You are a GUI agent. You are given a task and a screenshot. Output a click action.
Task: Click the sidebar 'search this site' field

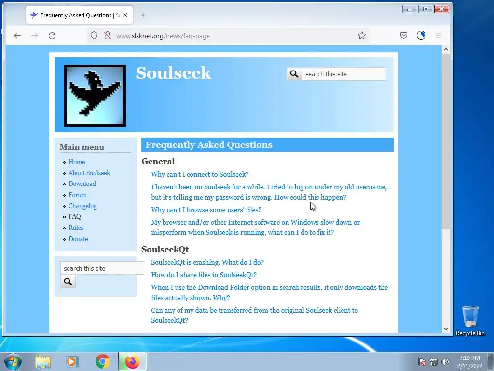(x=102, y=268)
